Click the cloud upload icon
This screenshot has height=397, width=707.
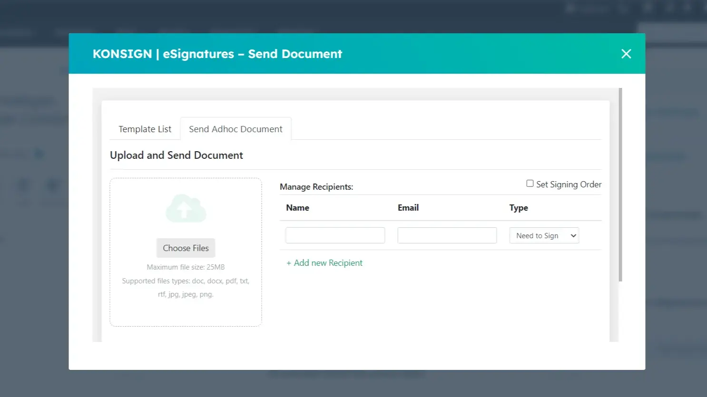[x=186, y=208]
